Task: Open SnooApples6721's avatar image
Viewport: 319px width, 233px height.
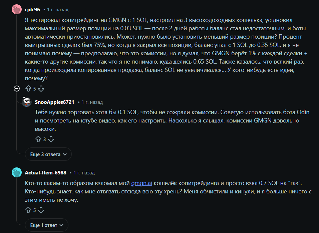Action: (x=27, y=102)
